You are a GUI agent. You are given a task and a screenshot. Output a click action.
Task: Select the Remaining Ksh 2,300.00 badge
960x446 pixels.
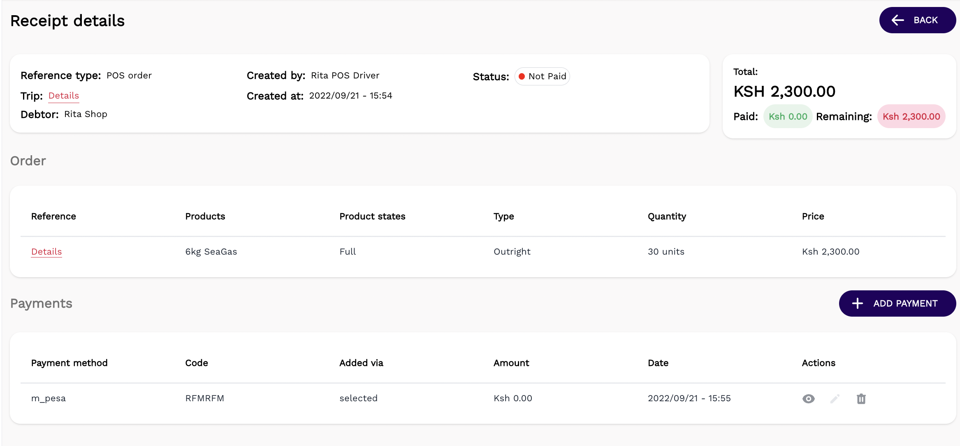pyautogui.click(x=911, y=117)
